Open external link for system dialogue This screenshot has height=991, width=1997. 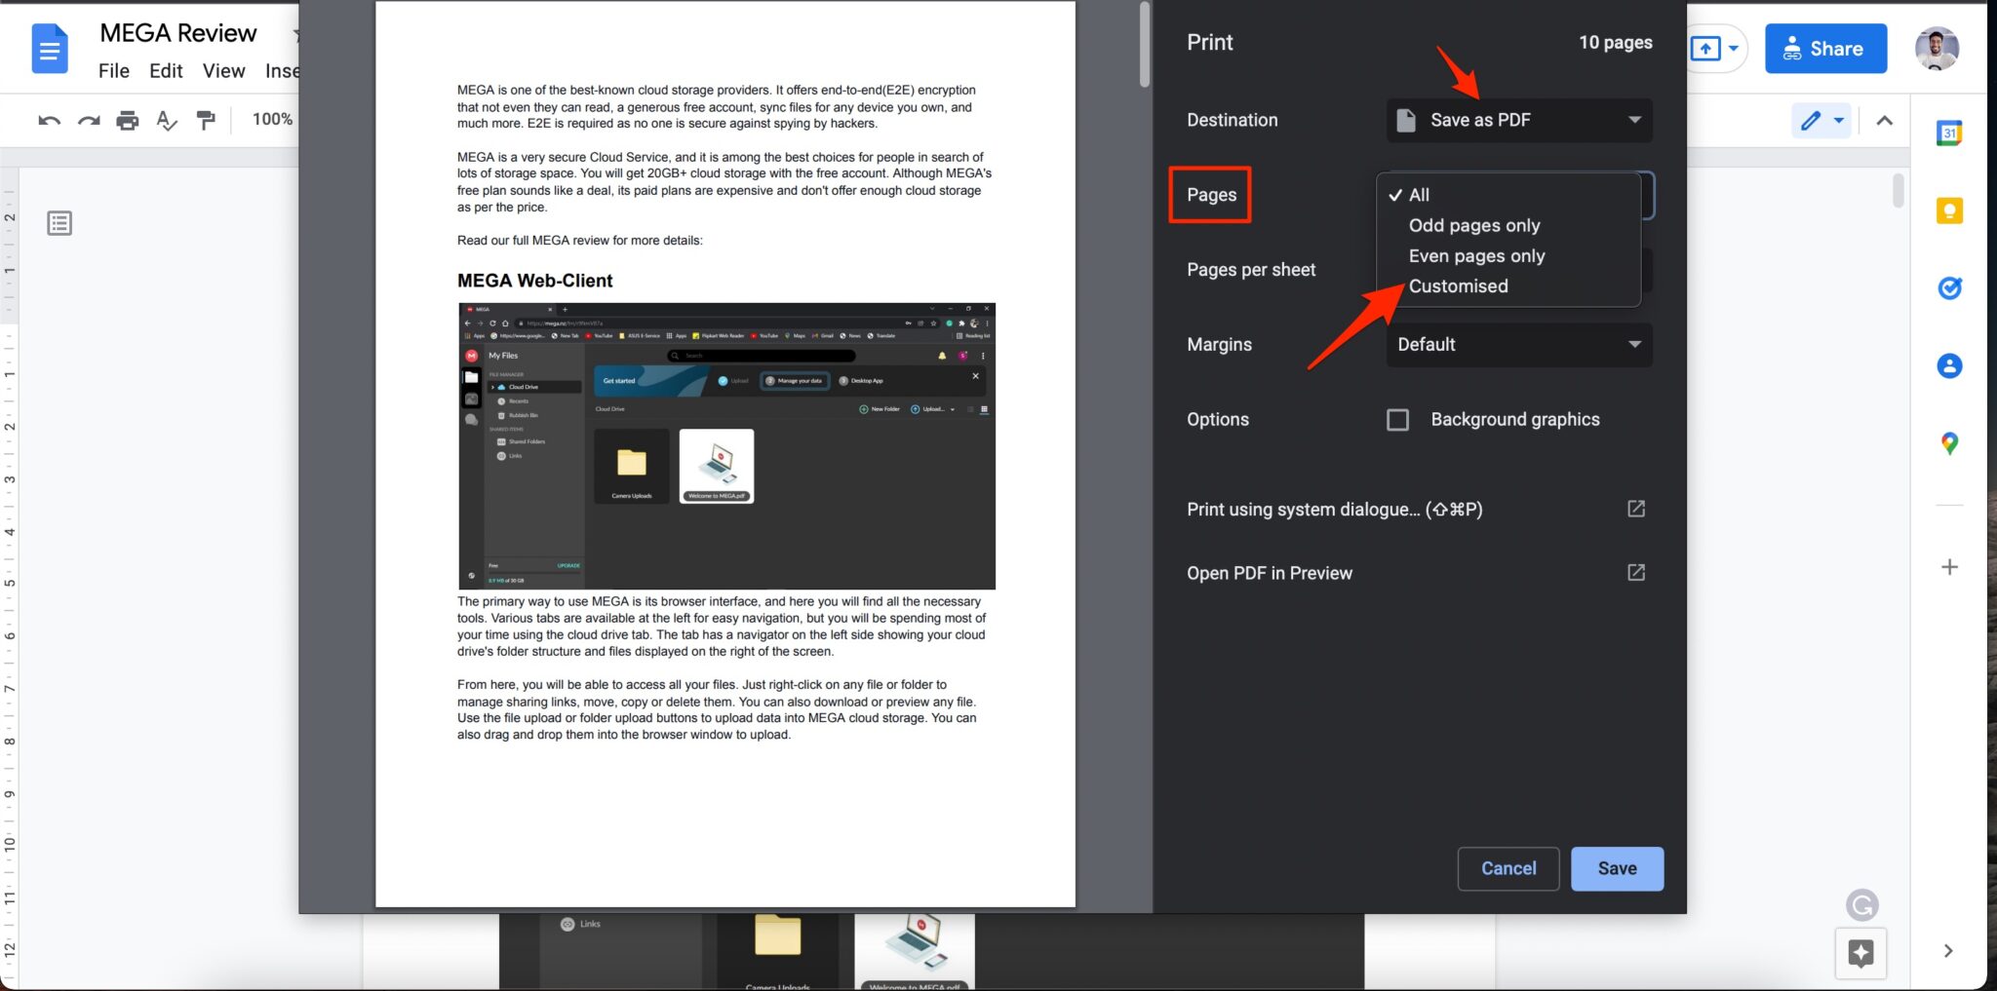(1636, 509)
